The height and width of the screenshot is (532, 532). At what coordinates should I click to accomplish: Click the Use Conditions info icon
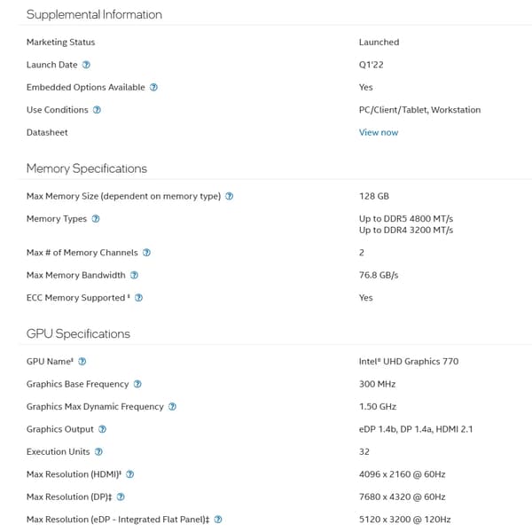tap(97, 110)
